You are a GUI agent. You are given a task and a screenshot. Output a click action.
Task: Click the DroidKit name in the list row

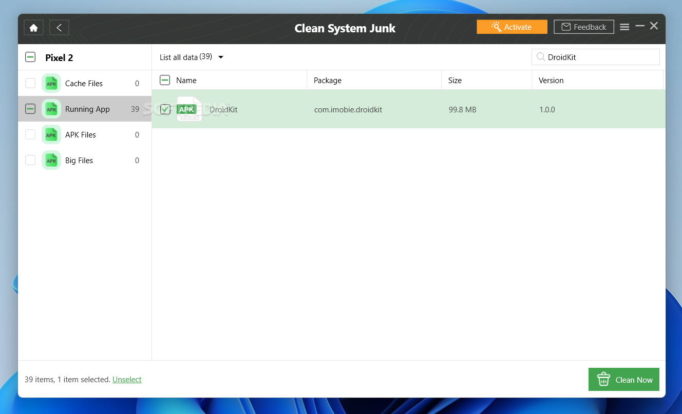coord(223,109)
